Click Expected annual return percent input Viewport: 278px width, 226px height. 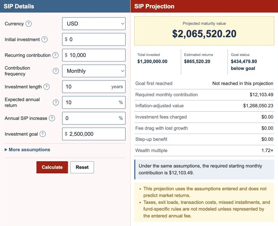[x=94, y=102]
